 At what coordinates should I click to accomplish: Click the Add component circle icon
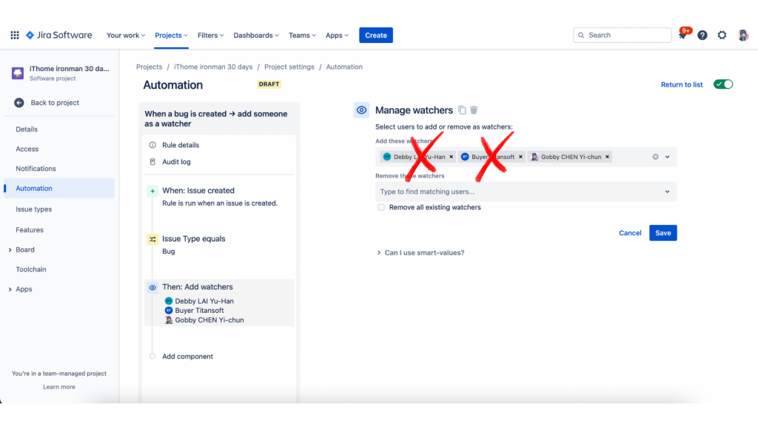pos(152,356)
